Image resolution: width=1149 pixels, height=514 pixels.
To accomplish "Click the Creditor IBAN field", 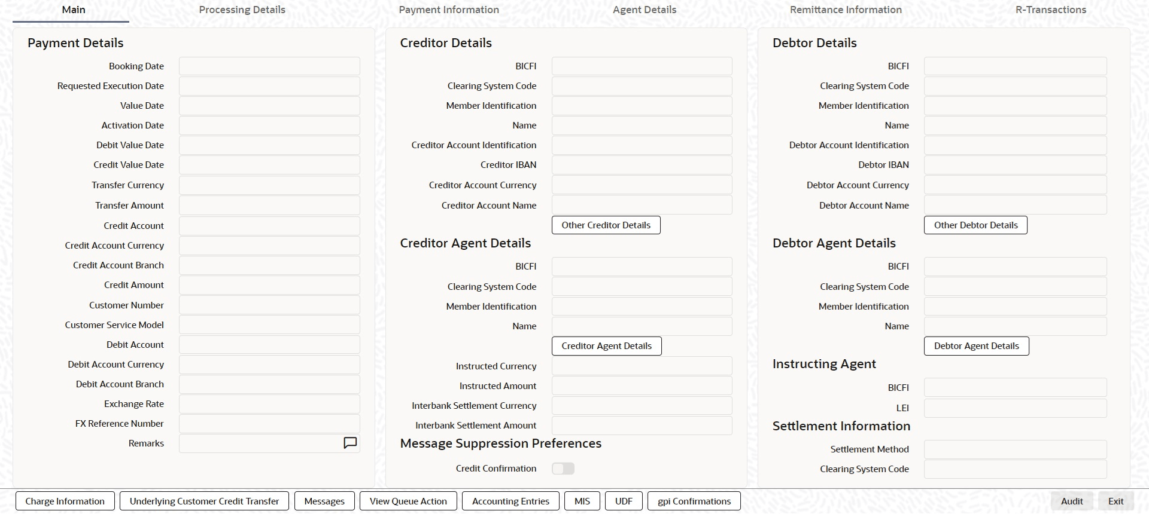I will click(642, 165).
